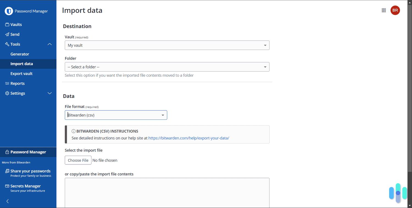412x208 pixels.
Task: Switch to the Generator page
Action: [20, 54]
